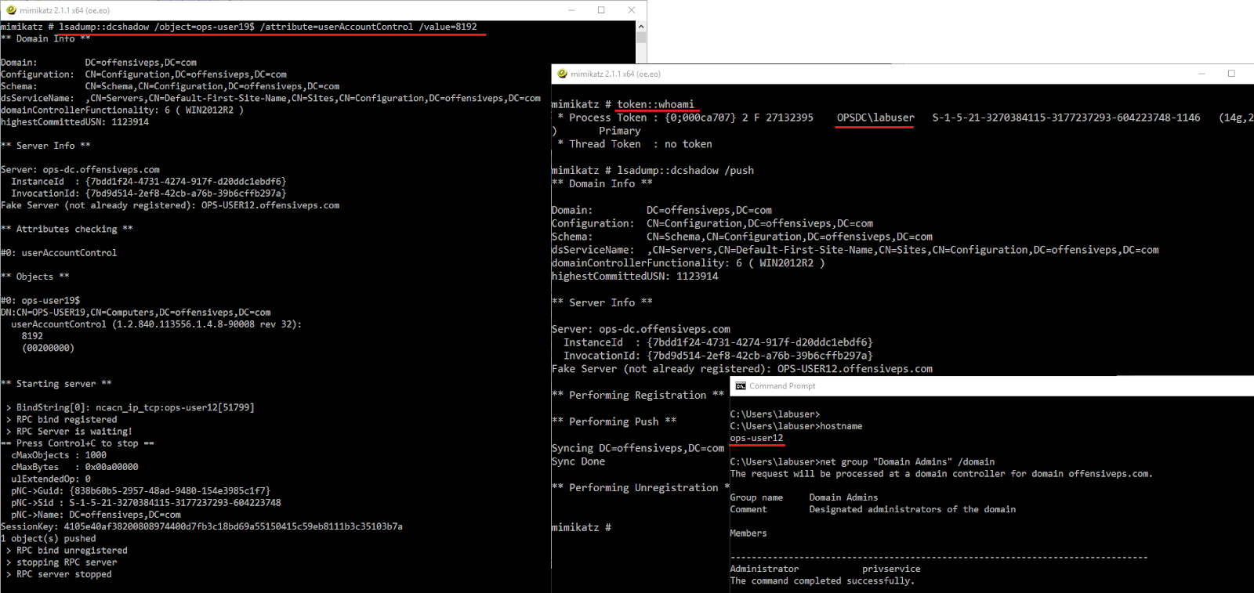Click the mimikatz app icon in left window title bar
The image size is (1254, 593).
click(11, 10)
